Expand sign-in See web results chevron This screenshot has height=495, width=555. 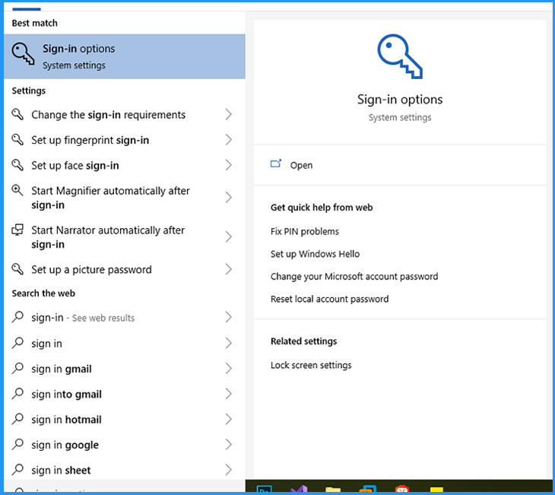[229, 317]
